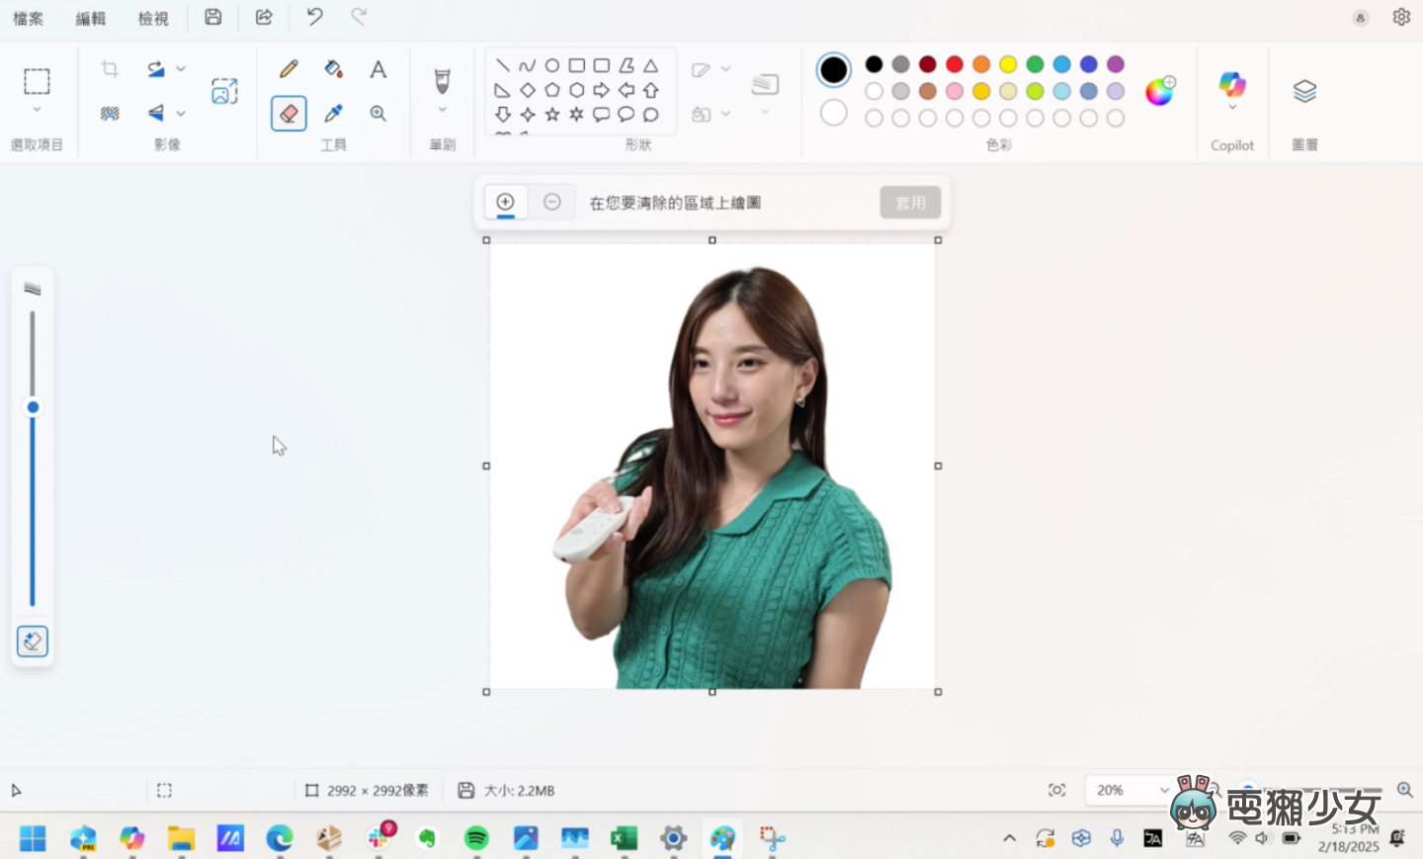Pick the red color swatch
This screenshot has width=1423, height=859.
tap(955, 64)
